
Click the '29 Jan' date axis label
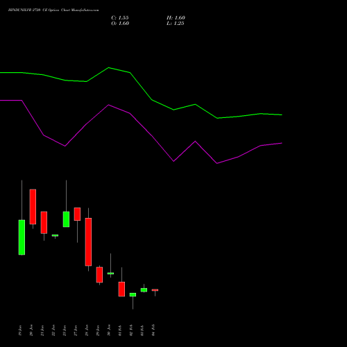[x=98, y=330]
